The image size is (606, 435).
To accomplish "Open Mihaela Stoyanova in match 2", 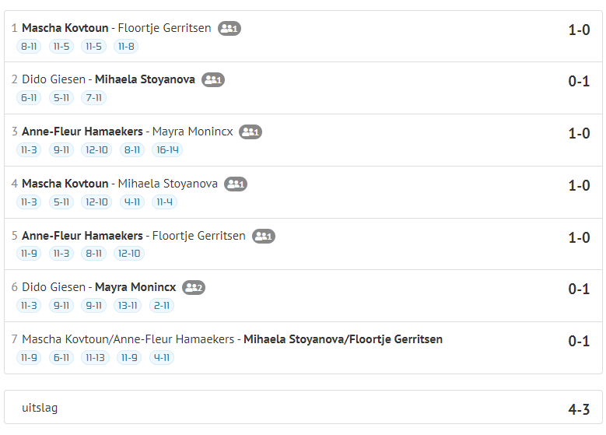I will [145, 79].
